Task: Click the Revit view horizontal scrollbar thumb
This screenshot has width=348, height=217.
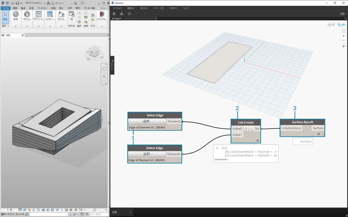Action: pyautogui.click(x=94, y=210)
